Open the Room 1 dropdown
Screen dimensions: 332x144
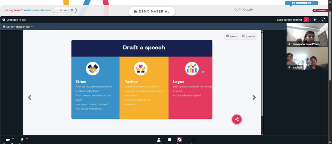pyautogui.click(x=64, y=10)
